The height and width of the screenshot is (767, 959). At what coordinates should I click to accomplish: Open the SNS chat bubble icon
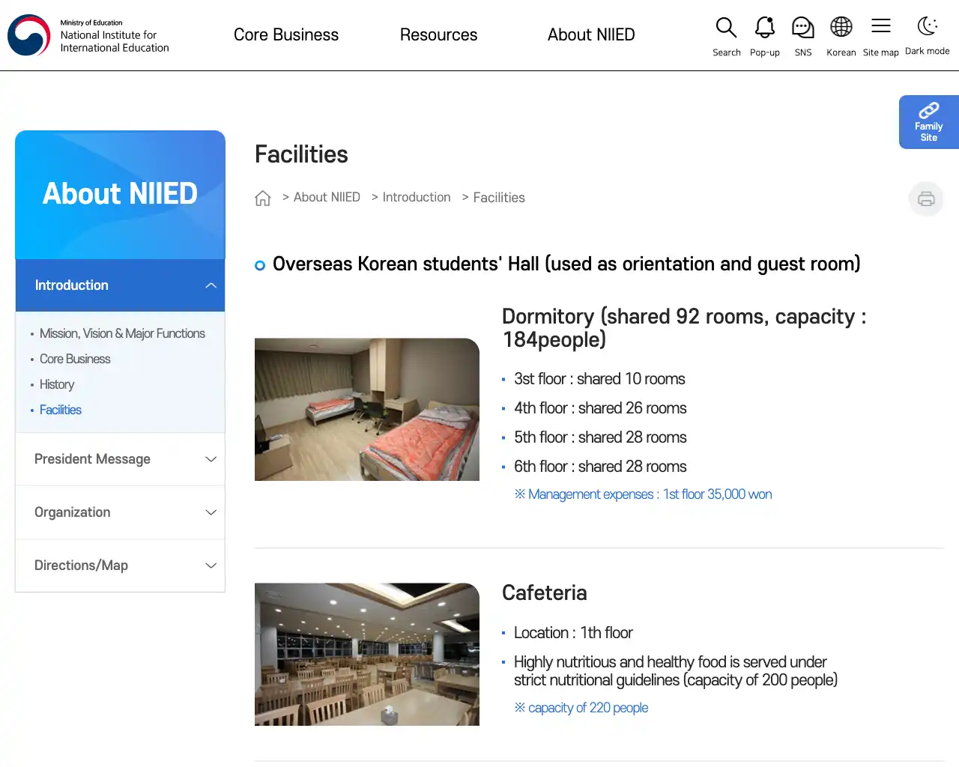(x=802, y=28)
